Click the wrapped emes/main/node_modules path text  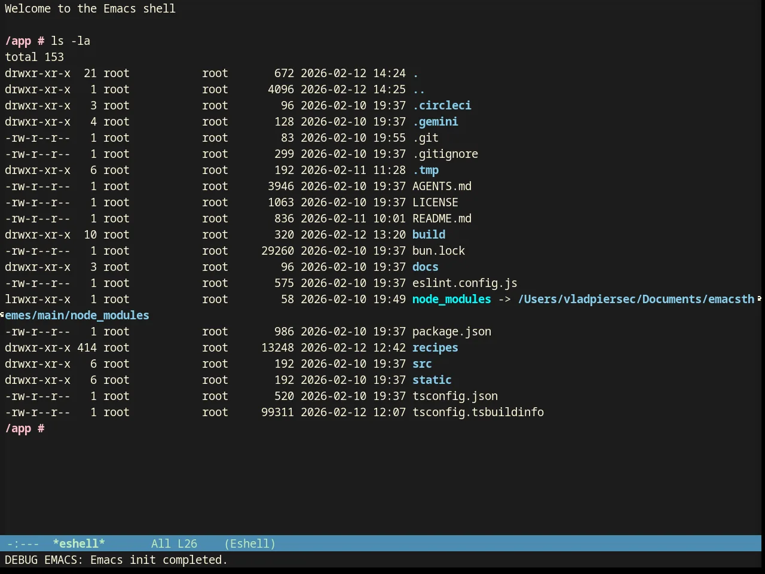point(77,315)
